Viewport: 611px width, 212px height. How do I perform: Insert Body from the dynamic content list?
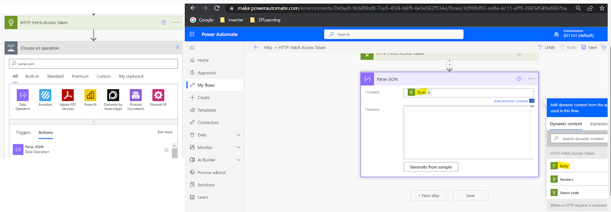(x=579, y=166)
